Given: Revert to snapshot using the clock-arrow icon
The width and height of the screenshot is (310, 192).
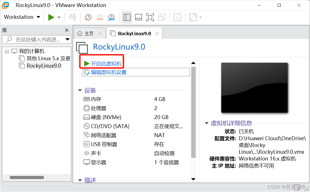Looking at the screenshot, I should click(100, 17).
